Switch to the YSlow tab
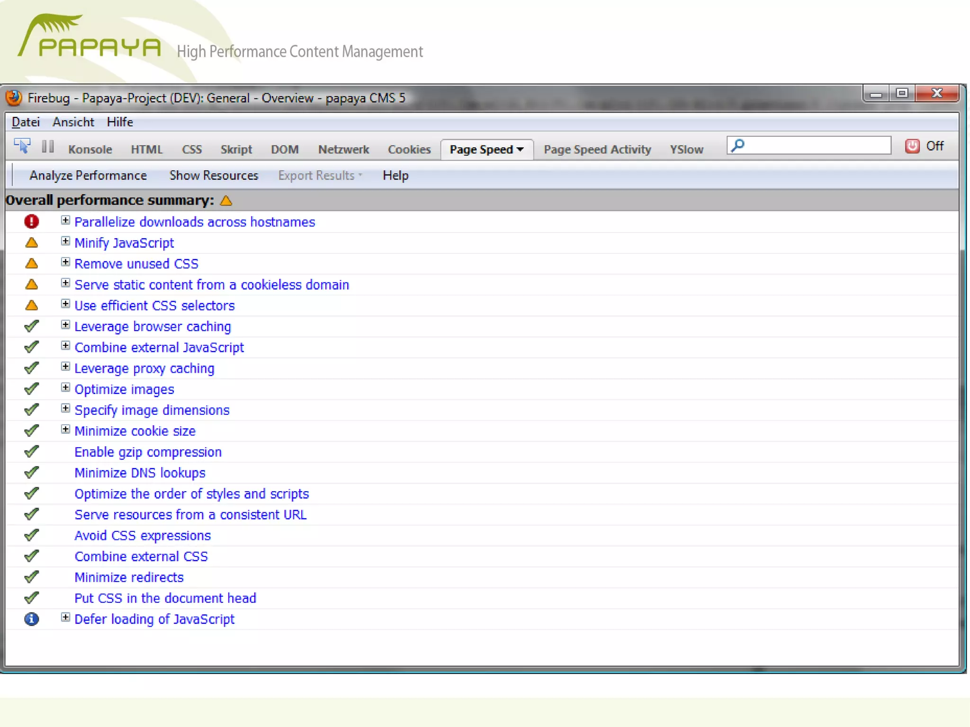This screenshot has width=970, height=727. [x=686, y=150]
